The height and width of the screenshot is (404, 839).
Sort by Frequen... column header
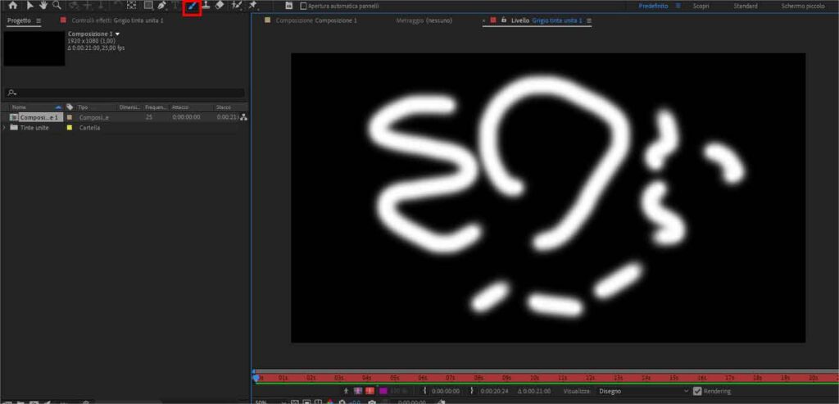156,107
